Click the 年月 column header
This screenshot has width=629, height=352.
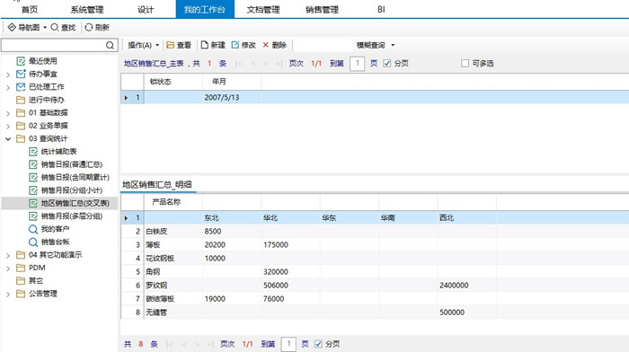pyautogui.click(x=232, y=82)
